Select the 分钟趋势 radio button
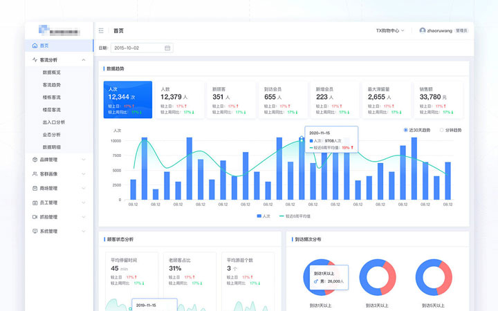 tap(441, 130)
